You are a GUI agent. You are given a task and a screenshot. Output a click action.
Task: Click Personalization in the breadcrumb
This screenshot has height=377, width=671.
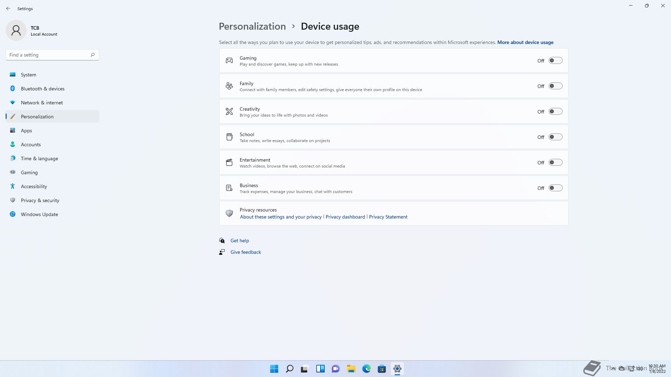(x=252, y=27)
